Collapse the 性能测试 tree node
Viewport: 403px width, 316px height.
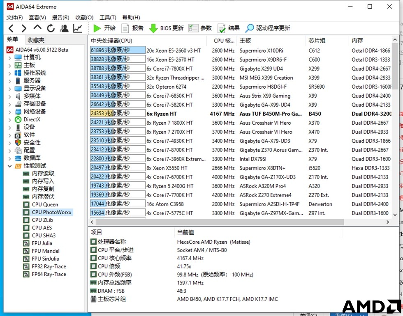click(10, 166)
